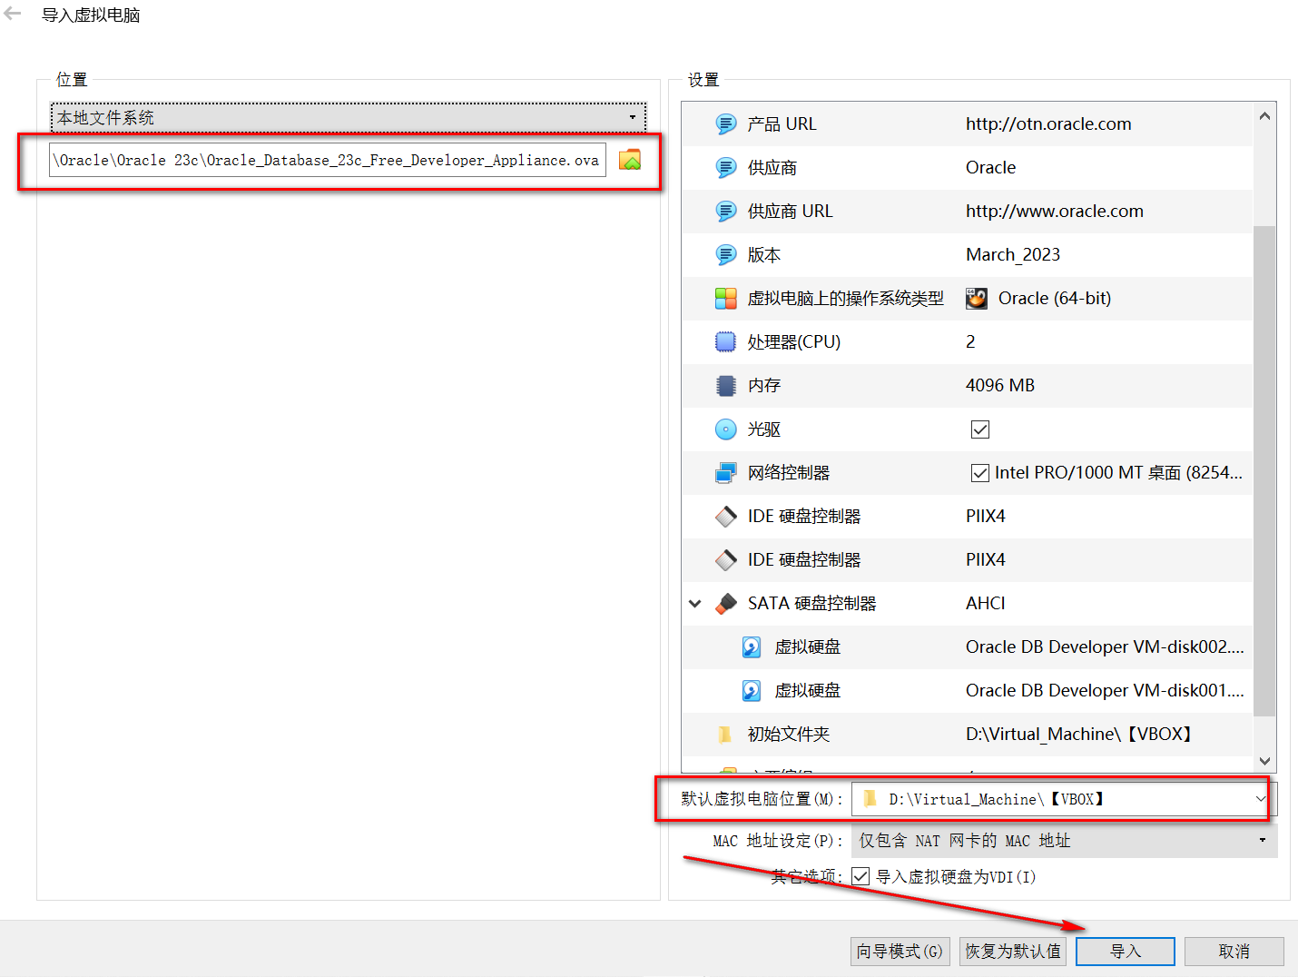Click the settings list scroll up arrow

(1264, 115)
